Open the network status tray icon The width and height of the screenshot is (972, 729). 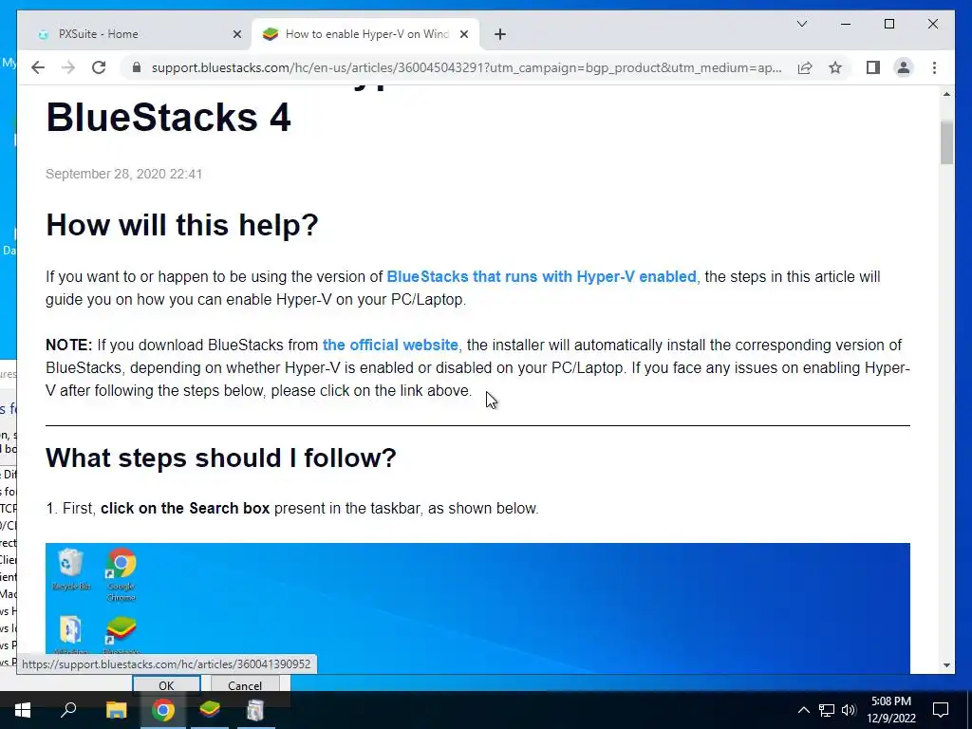coord(827,710)
